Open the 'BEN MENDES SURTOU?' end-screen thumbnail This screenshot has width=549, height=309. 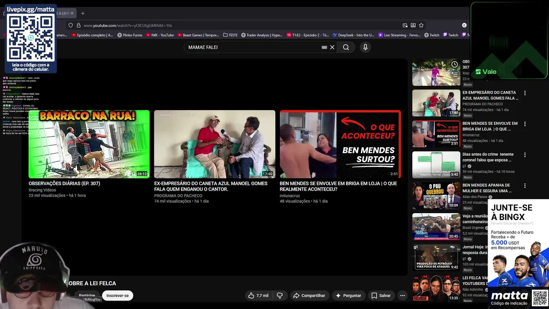(x=340, y=144)
